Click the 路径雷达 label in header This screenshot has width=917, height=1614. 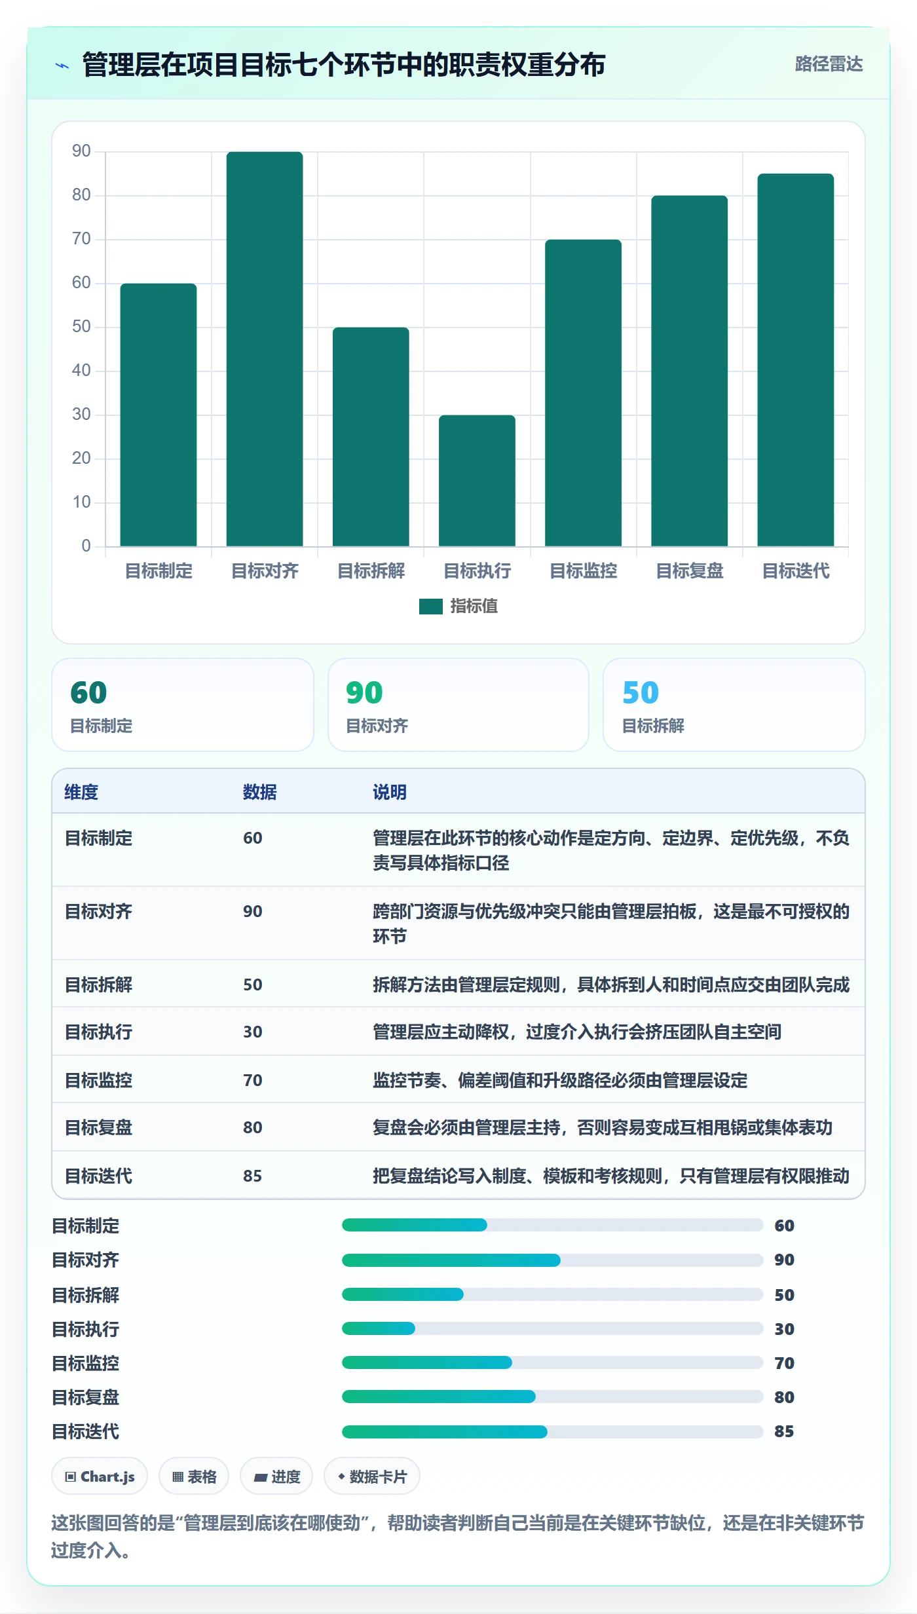(x=829, y=64)
